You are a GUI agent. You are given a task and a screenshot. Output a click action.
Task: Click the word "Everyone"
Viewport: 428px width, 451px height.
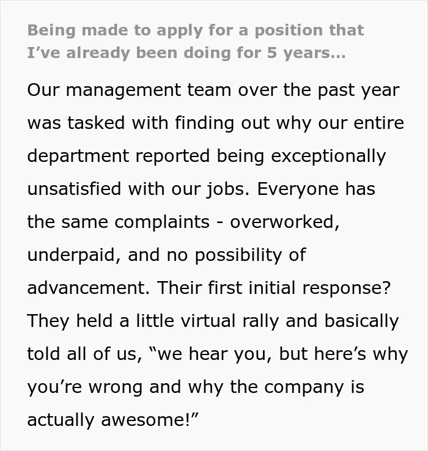coord(298,189)
